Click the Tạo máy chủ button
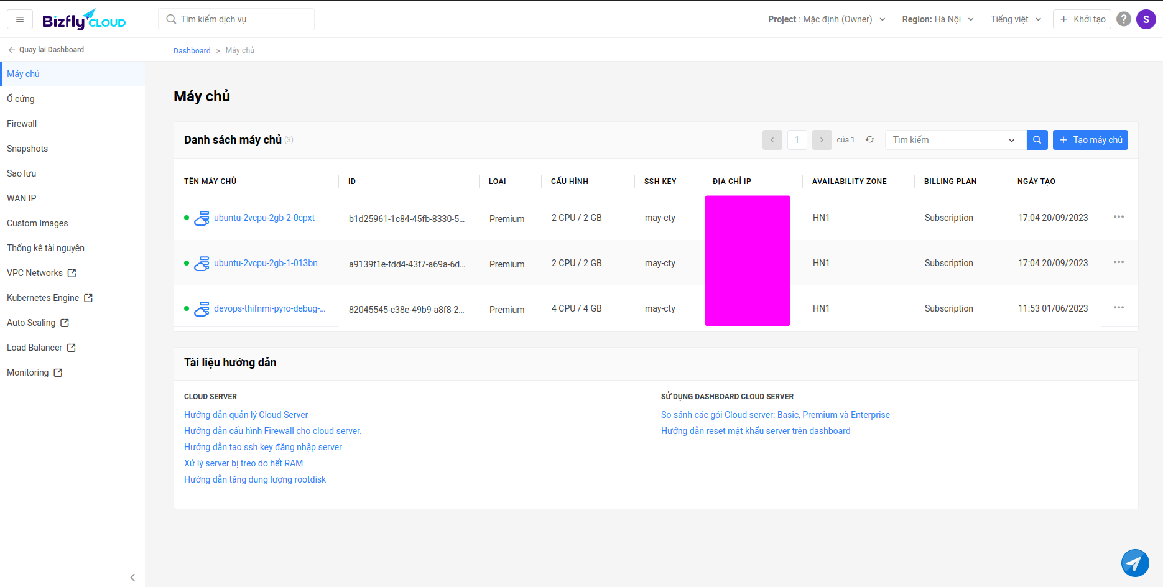 1090,140
